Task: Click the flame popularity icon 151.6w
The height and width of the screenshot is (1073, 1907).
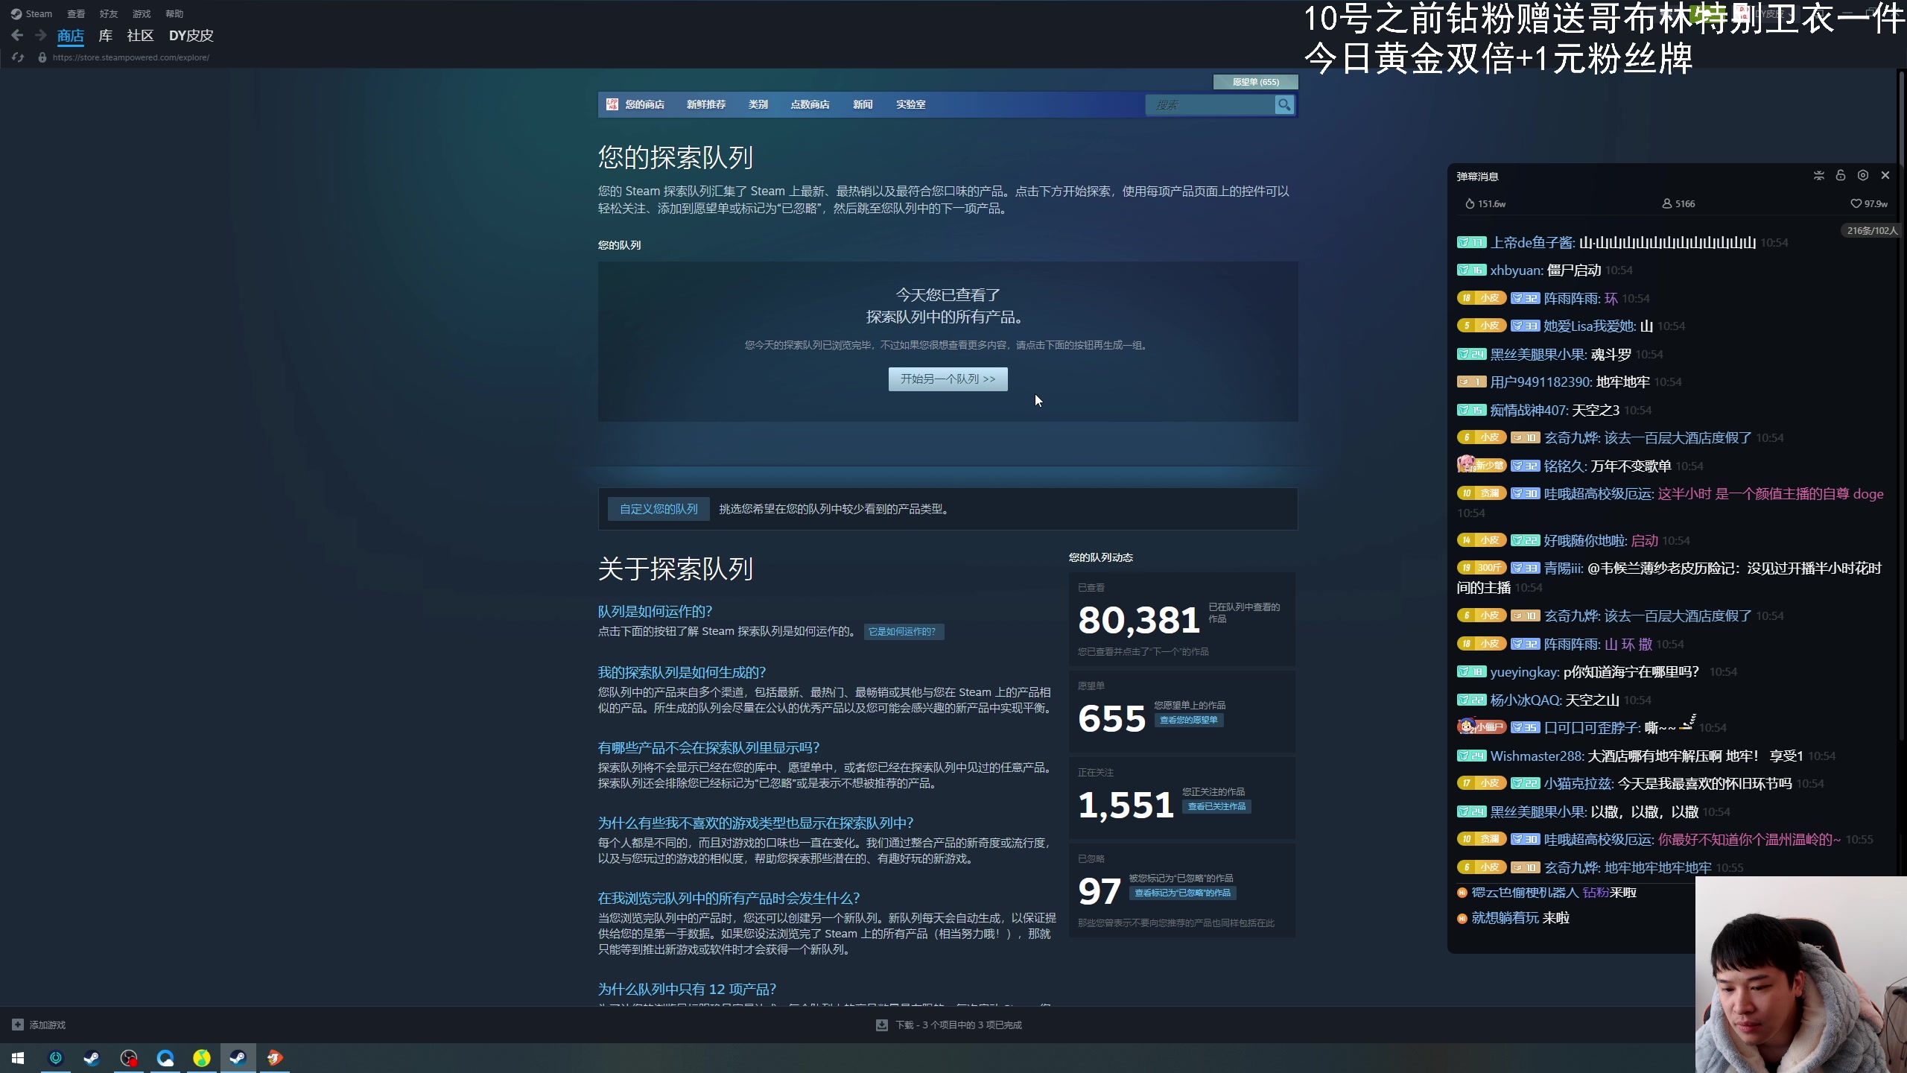Action: click(x=1470, y=203)
